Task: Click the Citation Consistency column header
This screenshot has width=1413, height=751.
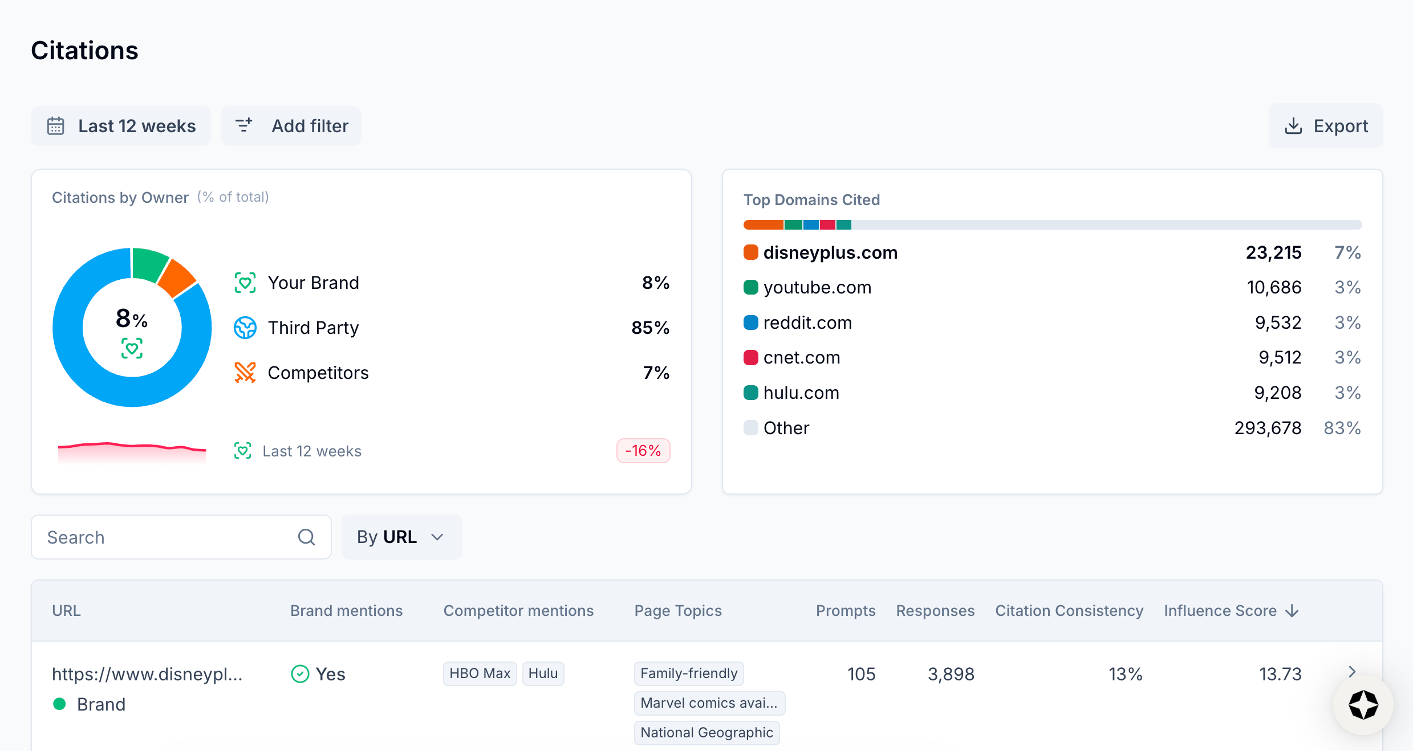Action: click(1069, 611)
